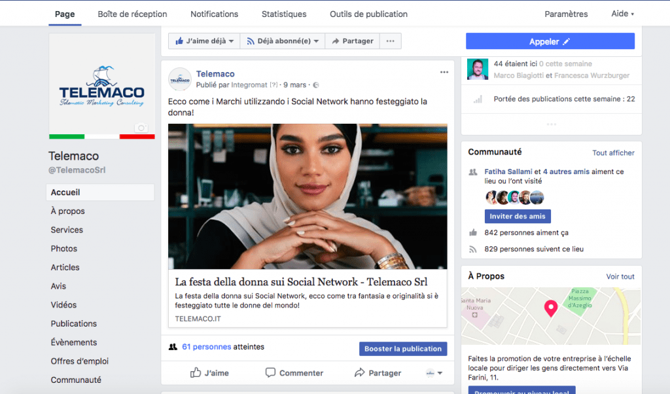Screen dimensions: 670x394
Task: Click the Telemaco post author name
Action: click(x=215, y=74)
